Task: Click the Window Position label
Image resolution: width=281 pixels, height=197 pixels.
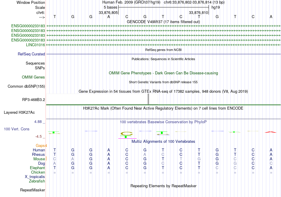Action: 31,2
